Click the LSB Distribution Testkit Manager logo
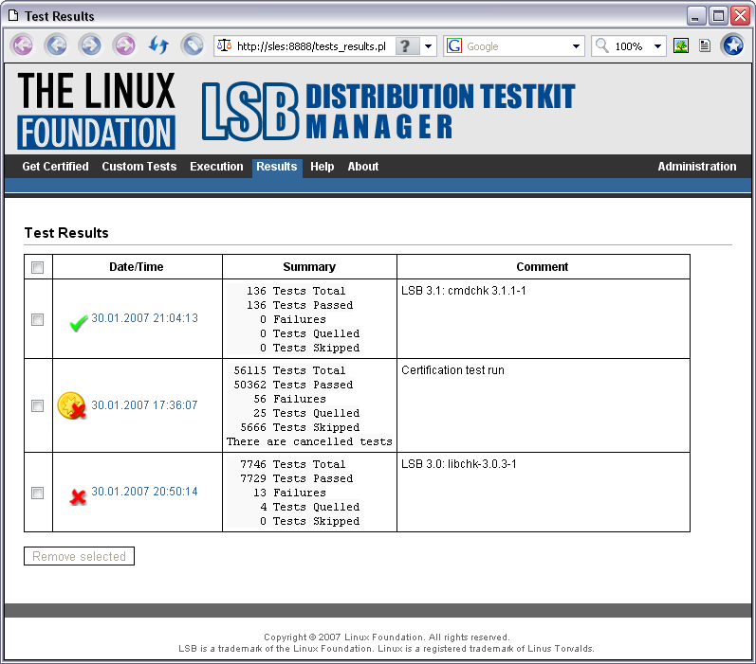The height and width of the screenshot is (664, 756). tap(389, 111)
